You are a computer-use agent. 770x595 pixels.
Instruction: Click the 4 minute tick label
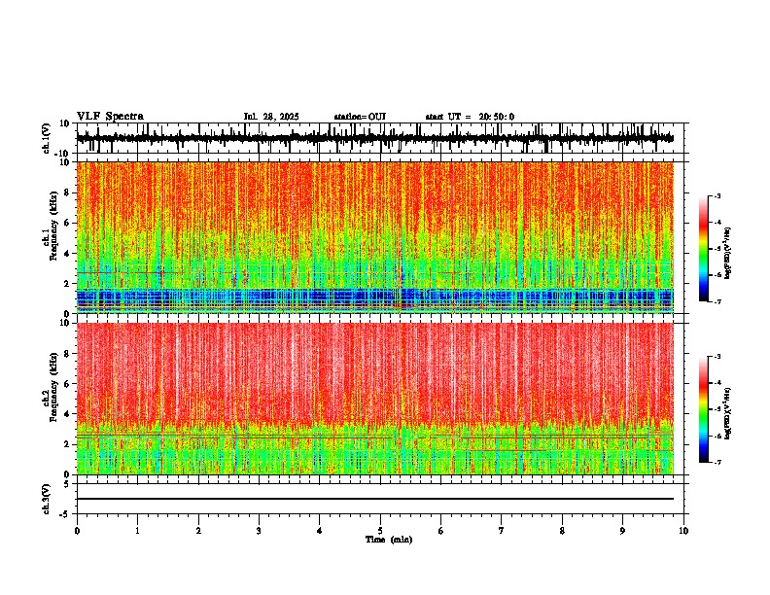tap(320, 531)
